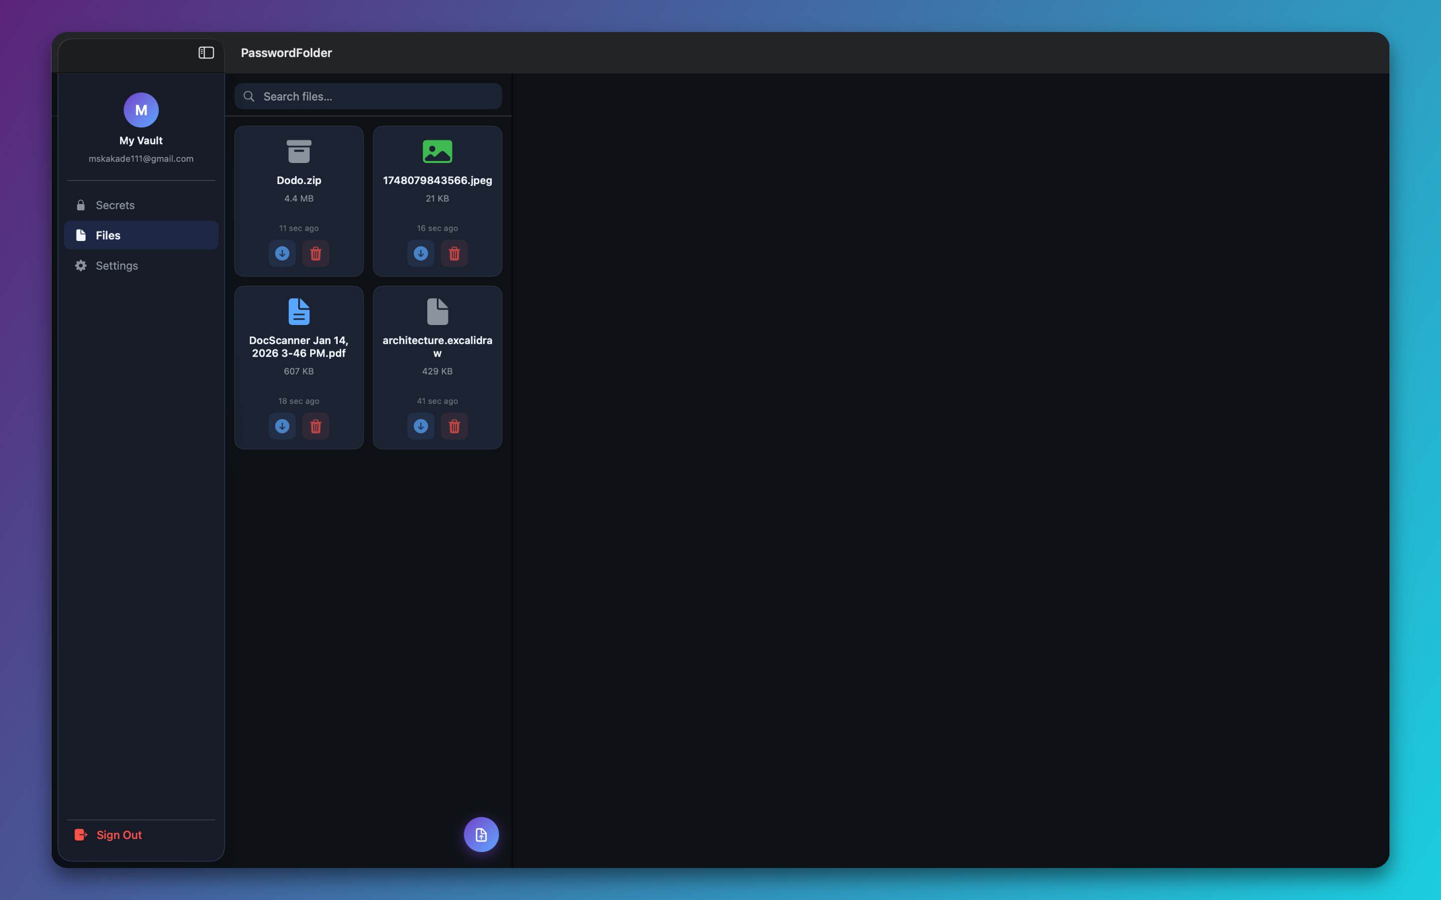
Task: Switch to the Files section
Action: tap(108, 235)
